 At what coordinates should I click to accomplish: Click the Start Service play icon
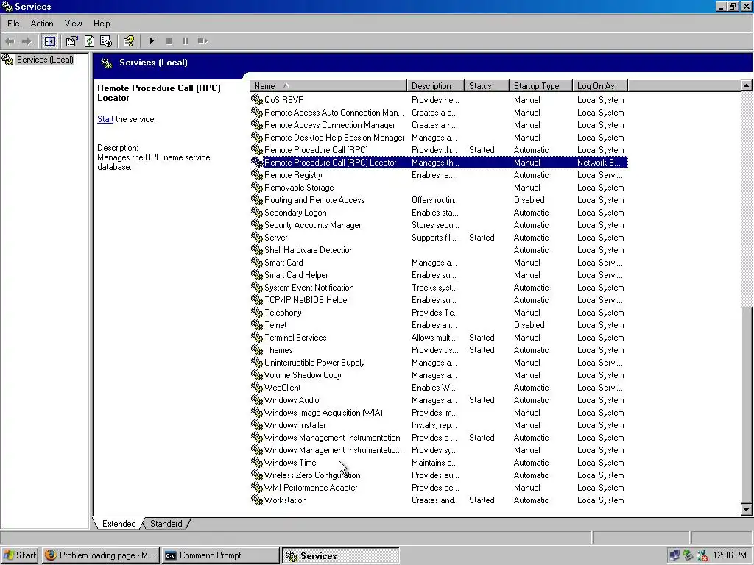[152, 41]
